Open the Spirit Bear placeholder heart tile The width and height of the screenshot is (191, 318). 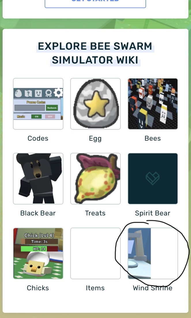click(153, 178)
